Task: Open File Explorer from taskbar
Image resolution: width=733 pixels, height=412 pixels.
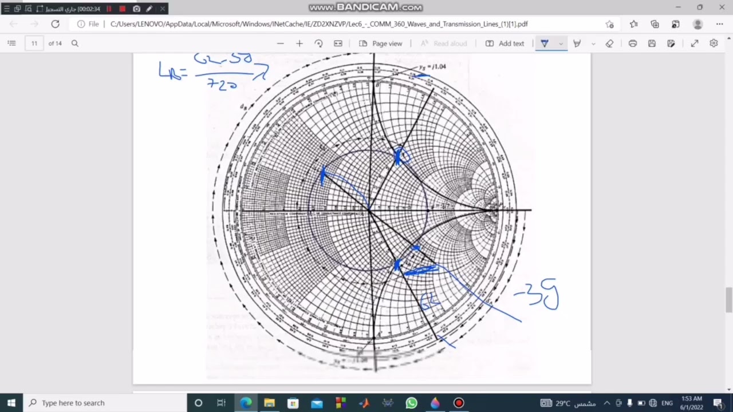Action: (x=269, y=403)
